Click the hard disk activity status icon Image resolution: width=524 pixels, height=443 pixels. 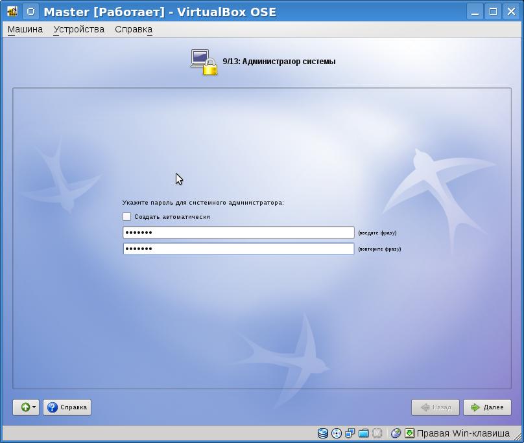(323, 433)
